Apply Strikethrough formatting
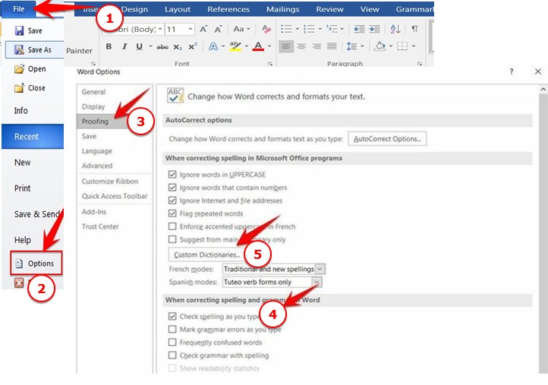The image size is (548, 385). 162,46
